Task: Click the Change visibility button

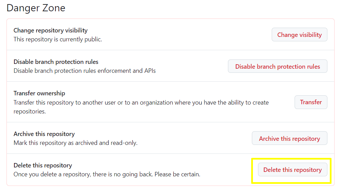Action: click(x=299, y=35)
